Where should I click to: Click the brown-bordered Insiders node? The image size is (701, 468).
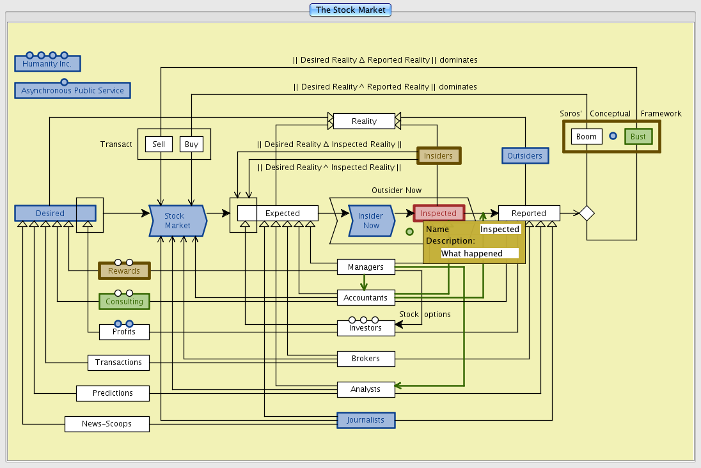tap(439, 155)
